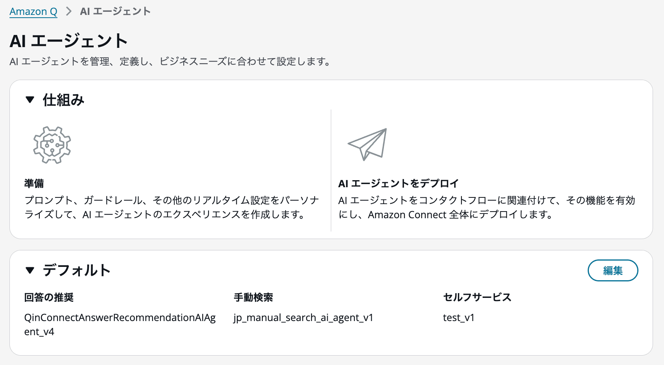664x365 pixels.
Task: Click the 仕組み section heading
Action: 63,100
